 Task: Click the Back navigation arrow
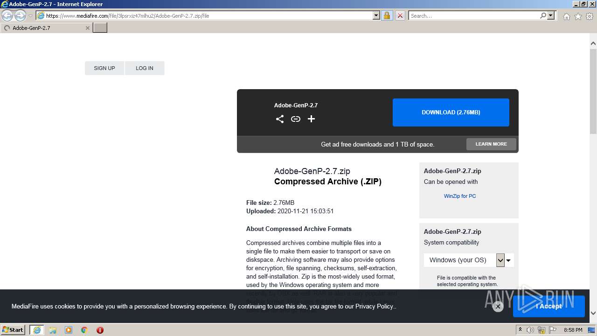(7, 15)
